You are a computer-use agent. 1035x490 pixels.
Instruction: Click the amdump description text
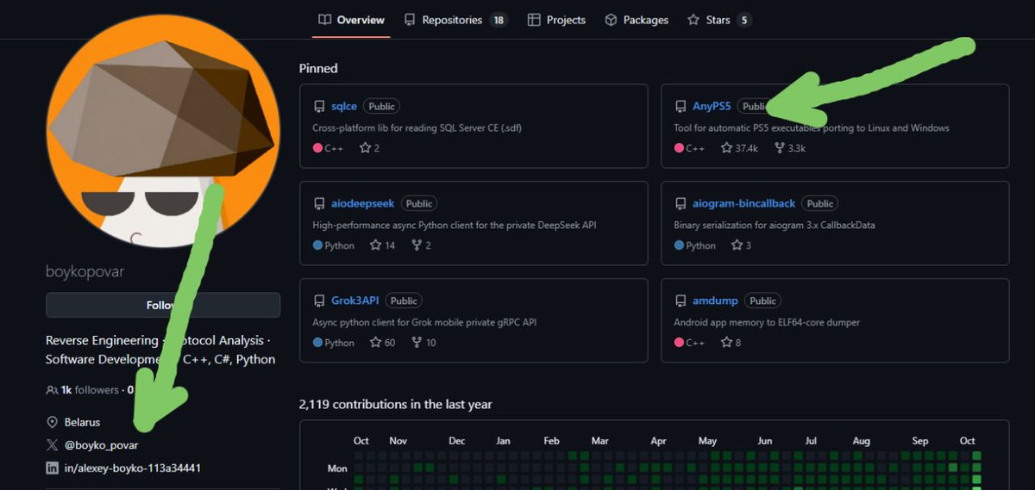pos(767,322)
